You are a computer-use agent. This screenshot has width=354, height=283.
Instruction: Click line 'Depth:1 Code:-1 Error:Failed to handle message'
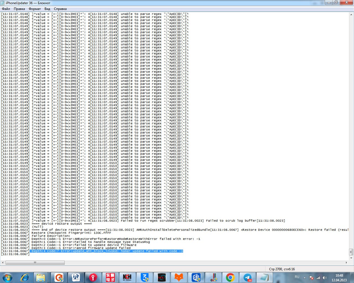(x=91, y=242)
